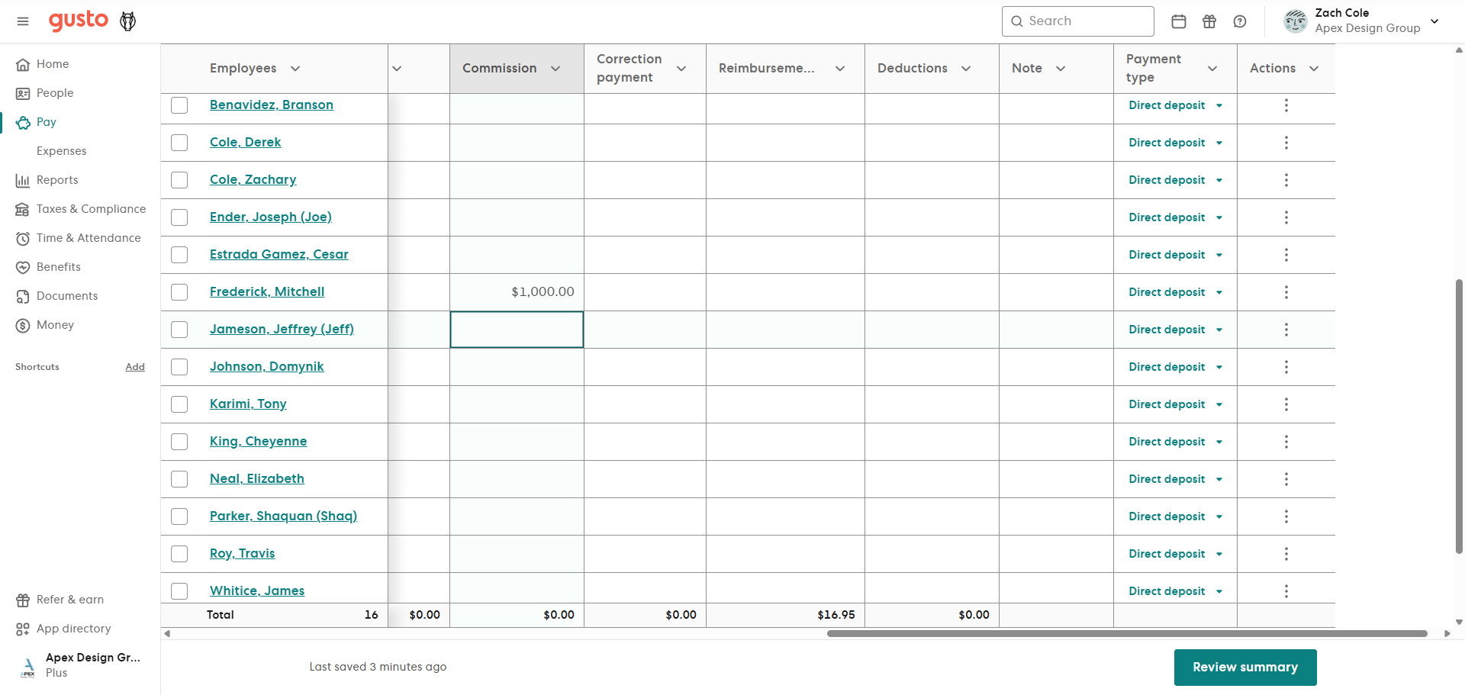Open the hamburger navigation menu
This screenshot has width=1465, height=695.
point(23,21)
